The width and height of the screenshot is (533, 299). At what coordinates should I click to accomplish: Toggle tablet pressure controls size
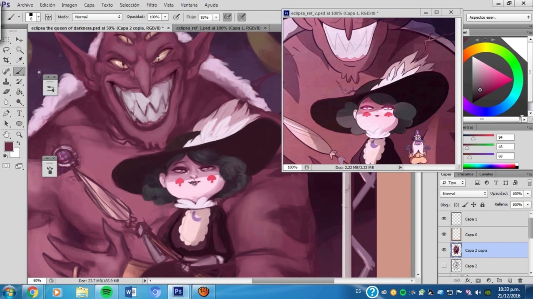[x=242, y=17]
